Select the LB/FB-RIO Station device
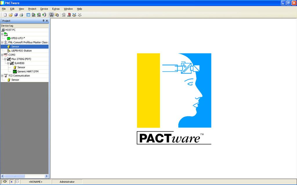297x185 pixels. coord(21,51)
